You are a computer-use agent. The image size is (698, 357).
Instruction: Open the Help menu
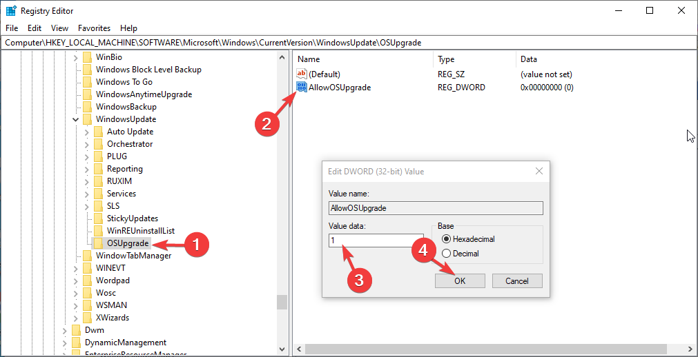[128, 28]
